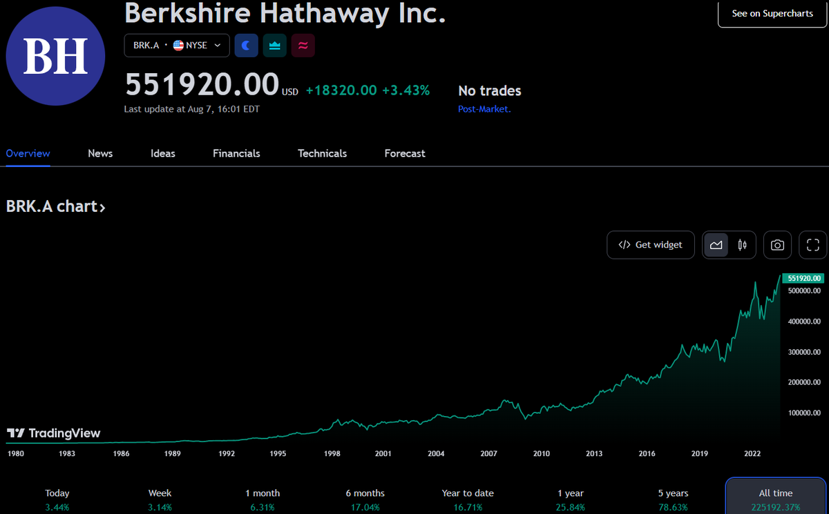
Task: Switch to the Technicals tab
Action: 322,153
